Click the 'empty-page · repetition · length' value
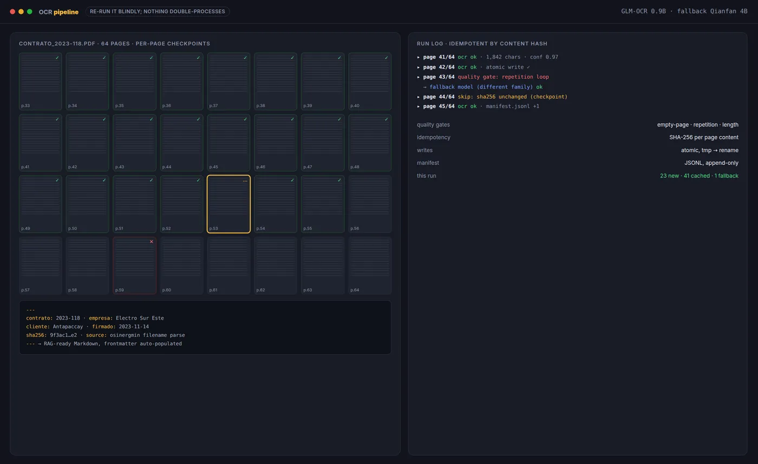Image resolution: width=758 pixels, height=464 pixels. pyautogui.click(x=697, y=125)
